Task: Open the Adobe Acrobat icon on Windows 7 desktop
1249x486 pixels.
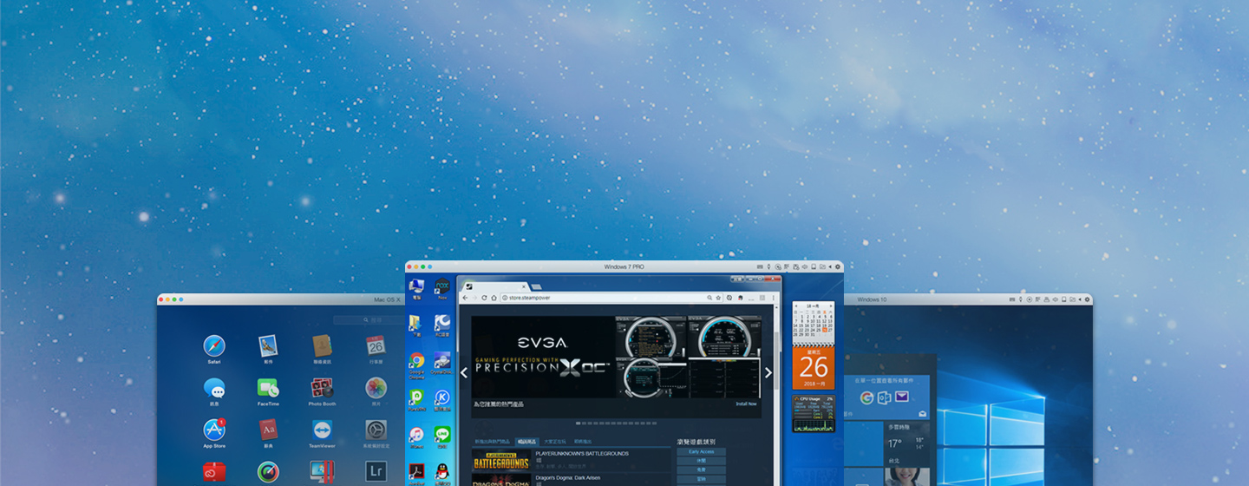Action: click(417, 471)
